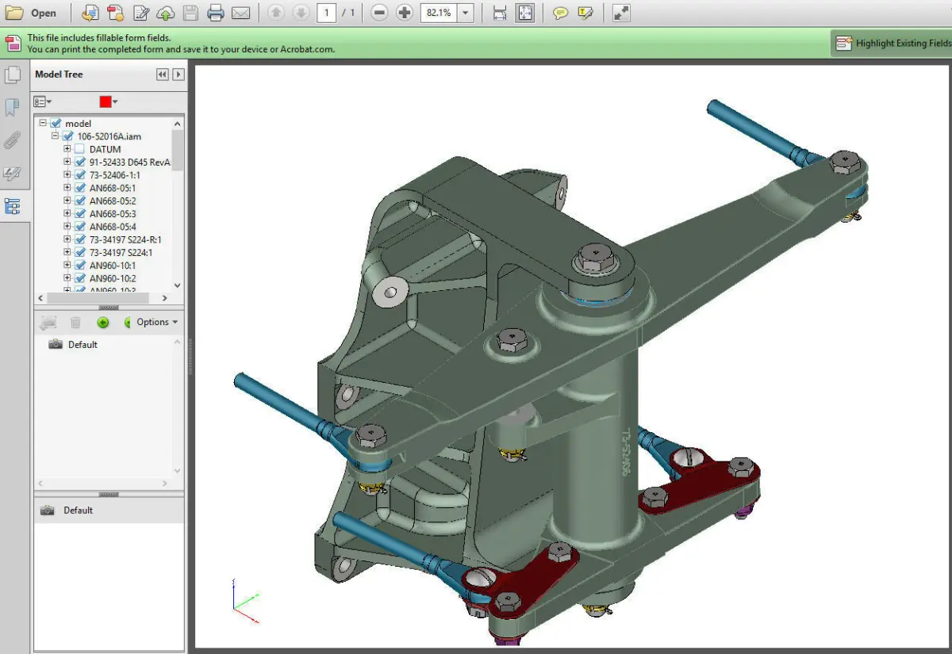The height and width of the screenshot is (654, 952).
Task: Click the 73-34197 S224:1 tree label
Action: coord(121,253)
